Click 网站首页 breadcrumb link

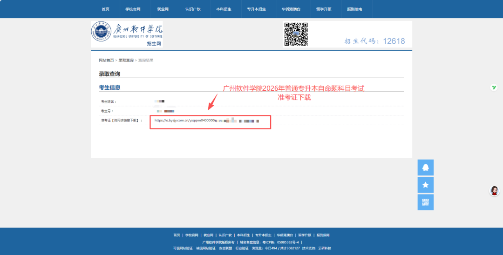(106, 60)
